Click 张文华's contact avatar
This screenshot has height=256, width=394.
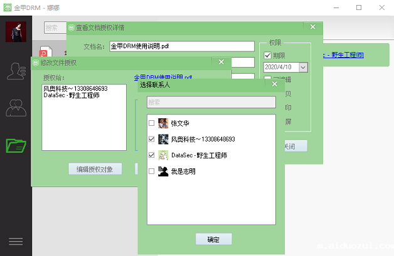pos(162,123)
